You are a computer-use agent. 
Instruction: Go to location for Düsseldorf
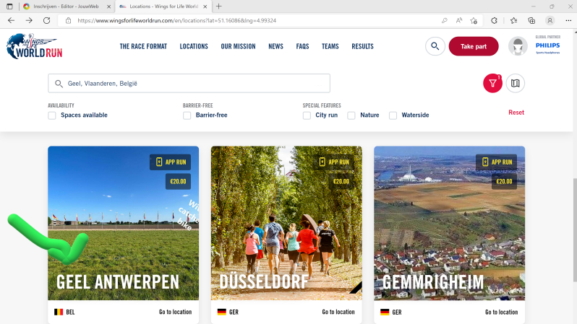pos(338,312)
